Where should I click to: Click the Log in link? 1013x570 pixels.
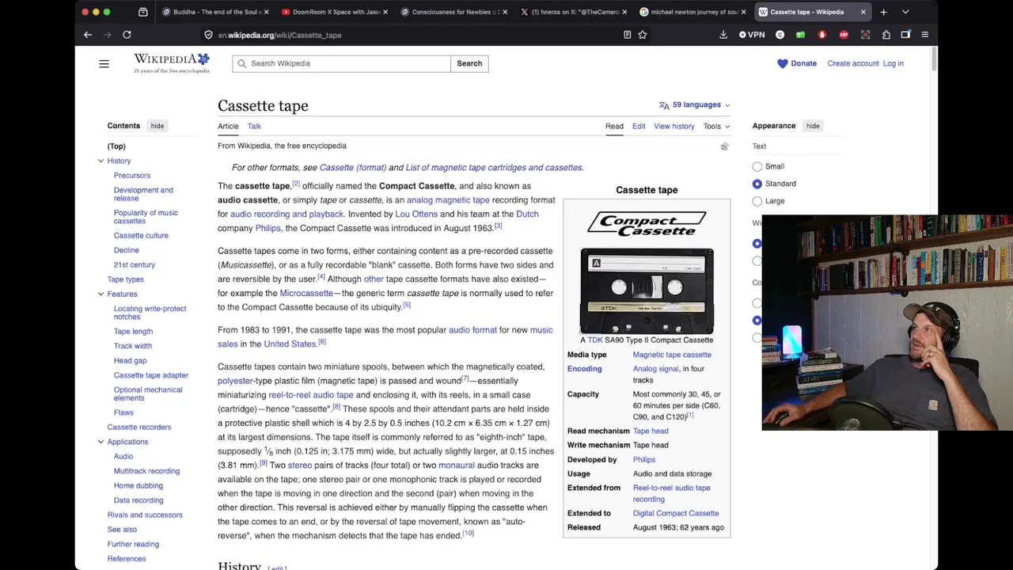coord(893,63)
